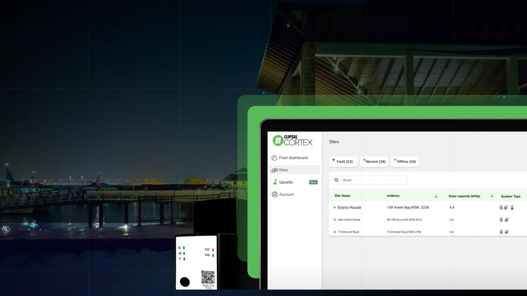Open the Fleet dashboard sidebar item
The image size is (527, 296).
(x=293, y=158)
